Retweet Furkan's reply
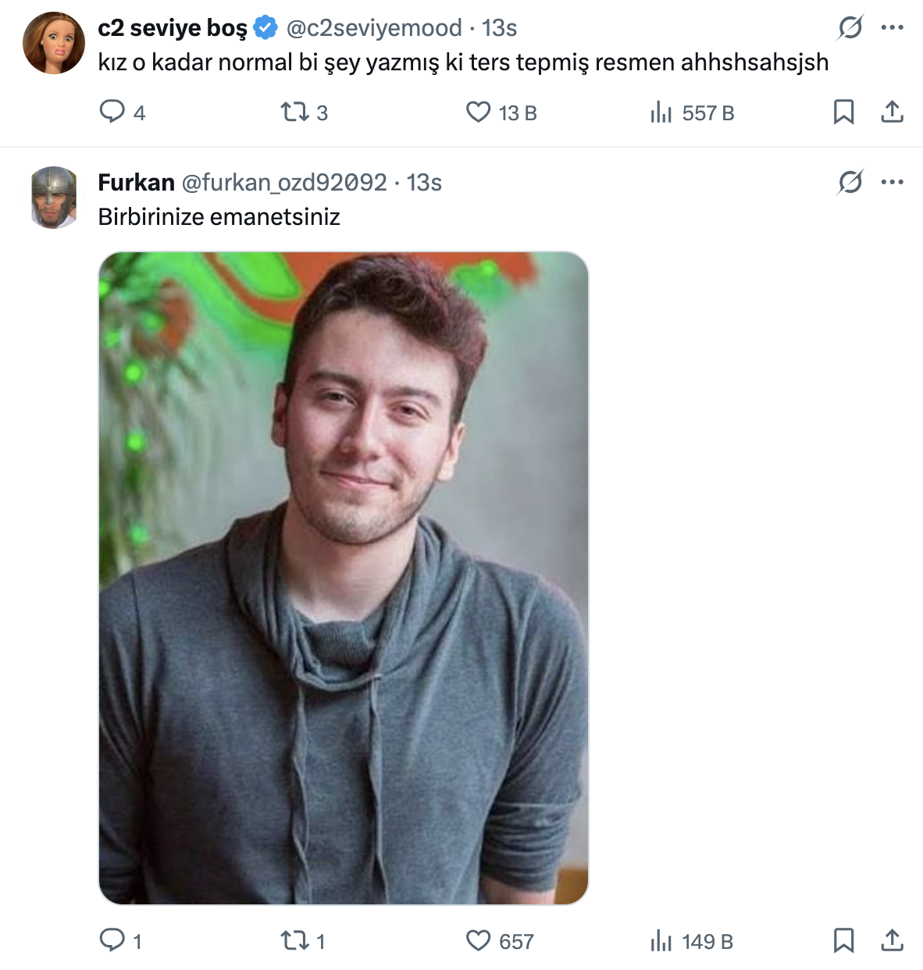Viewport: 923px width, 970px height. (x=295, y=940)
